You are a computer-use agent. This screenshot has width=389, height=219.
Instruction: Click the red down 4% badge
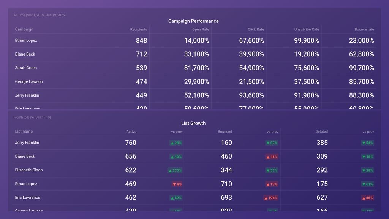pos(177,184)
